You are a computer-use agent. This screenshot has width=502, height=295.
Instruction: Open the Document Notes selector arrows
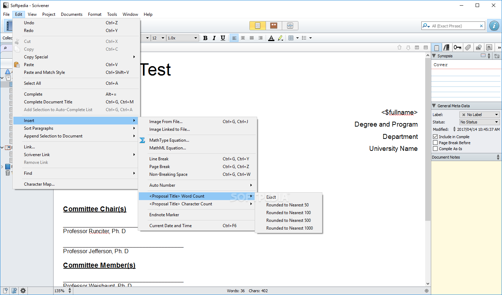pyautogui.click(x=498, y=157)
